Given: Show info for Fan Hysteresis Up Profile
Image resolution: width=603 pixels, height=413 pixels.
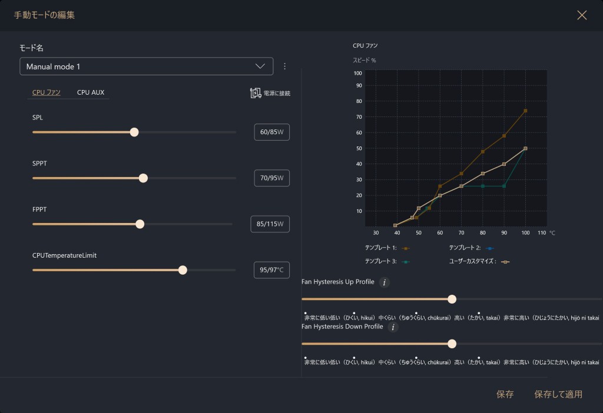Looking at the screenshot, I should point(385,282).
